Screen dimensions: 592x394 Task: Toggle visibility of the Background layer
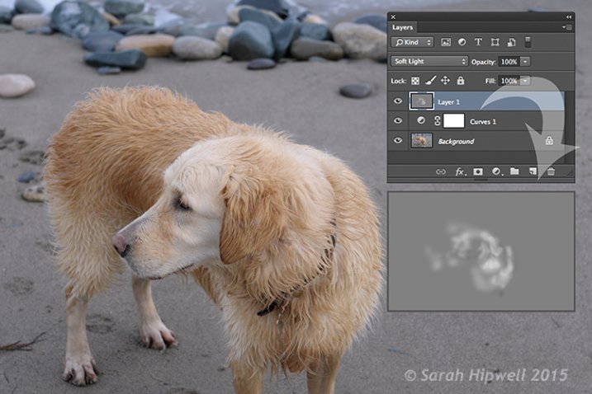point(399,141)
